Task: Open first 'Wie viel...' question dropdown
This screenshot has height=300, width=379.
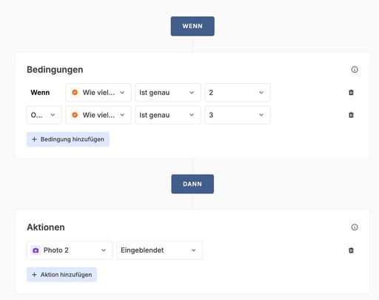Action: (x=98, y=93)
